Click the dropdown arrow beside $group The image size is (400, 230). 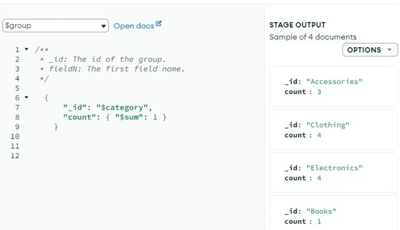click(x=103, y=26)
